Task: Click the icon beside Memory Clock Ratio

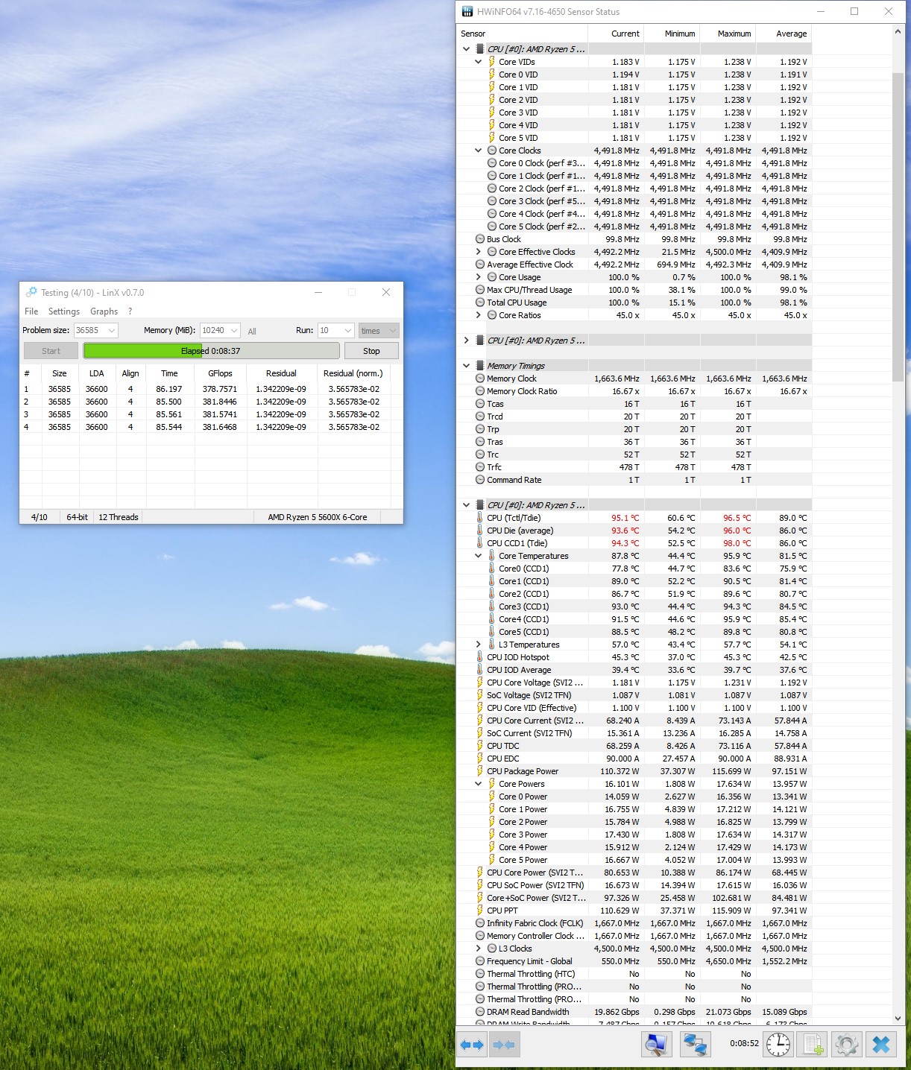Action: point(480,391)
